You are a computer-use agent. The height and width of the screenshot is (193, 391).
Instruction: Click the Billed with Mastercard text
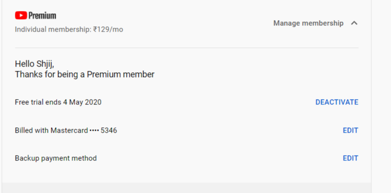[51, 130]
